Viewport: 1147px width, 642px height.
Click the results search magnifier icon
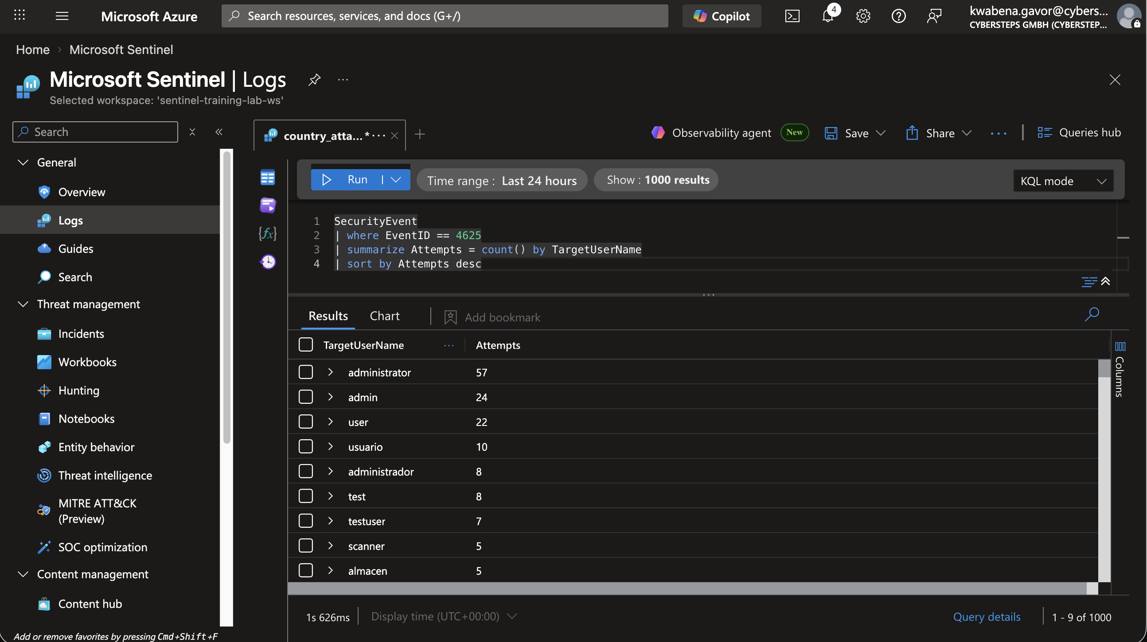click(1092, 314)
